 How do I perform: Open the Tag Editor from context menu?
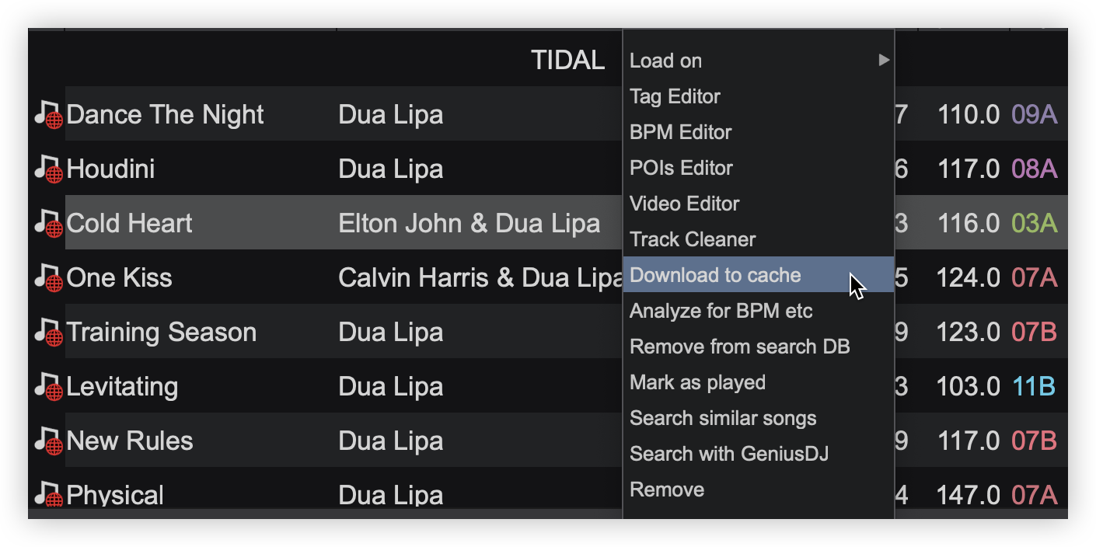tap(675, 96)
